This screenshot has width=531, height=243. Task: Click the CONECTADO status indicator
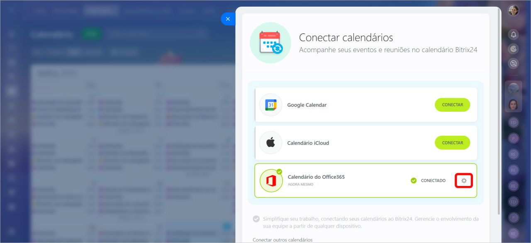[x=428, y=180]
